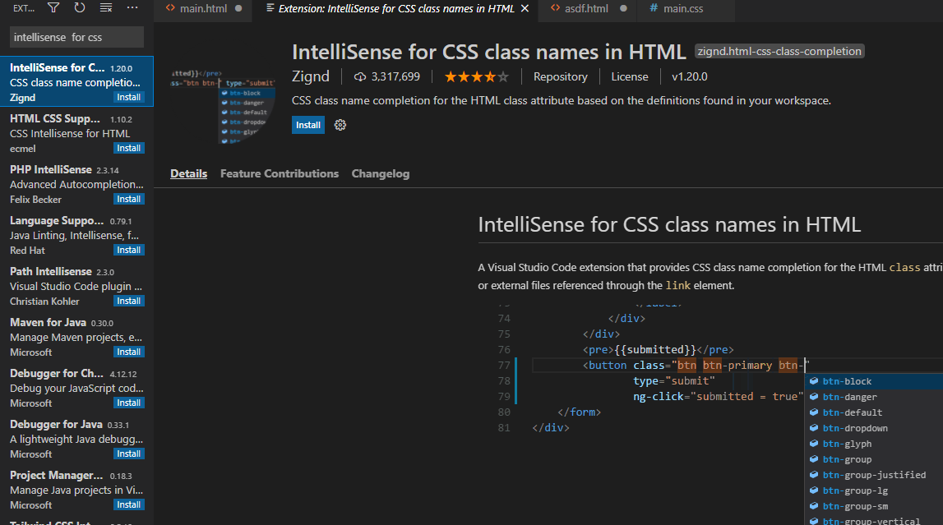
Task: Install IntelliSense for CSS from sidebar list
Action: coord(129,97)
